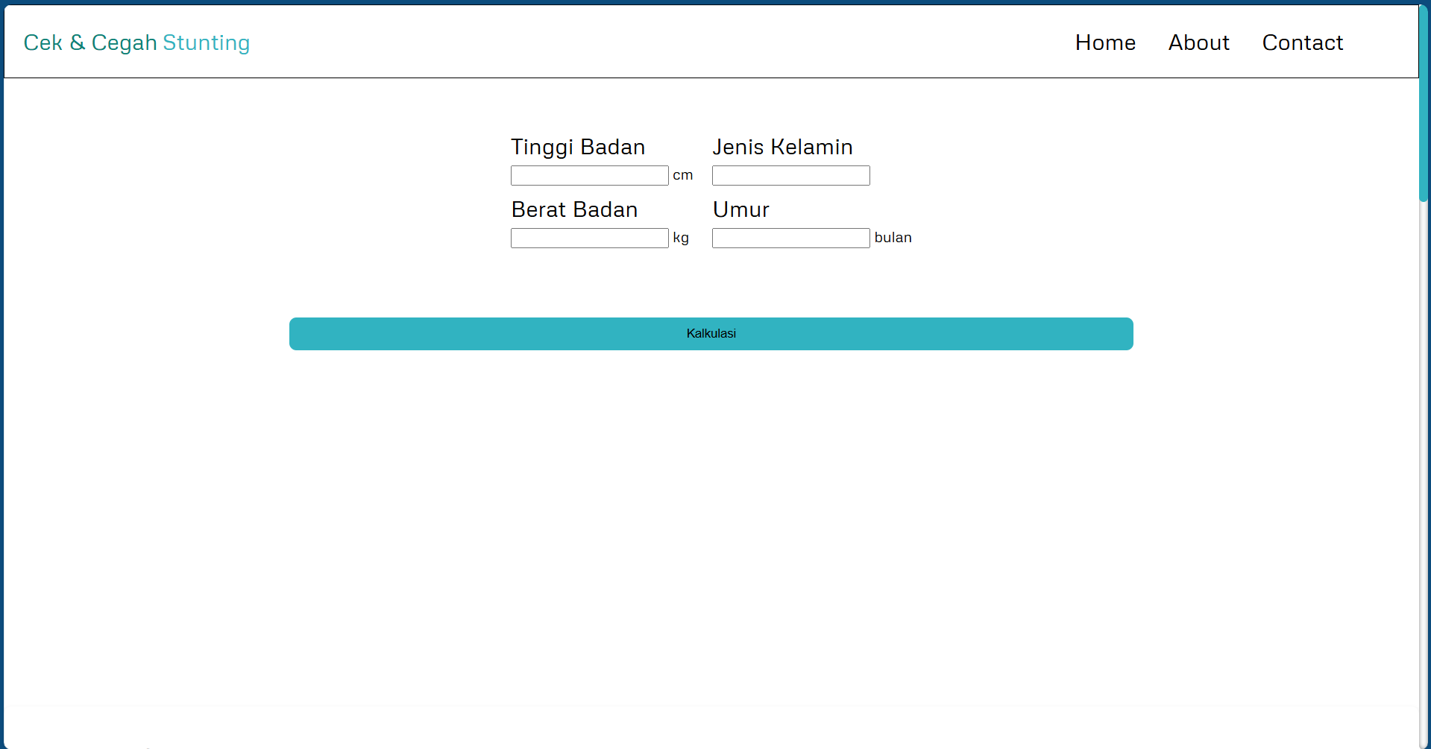Open the Contact menu item

point(1302,43)
